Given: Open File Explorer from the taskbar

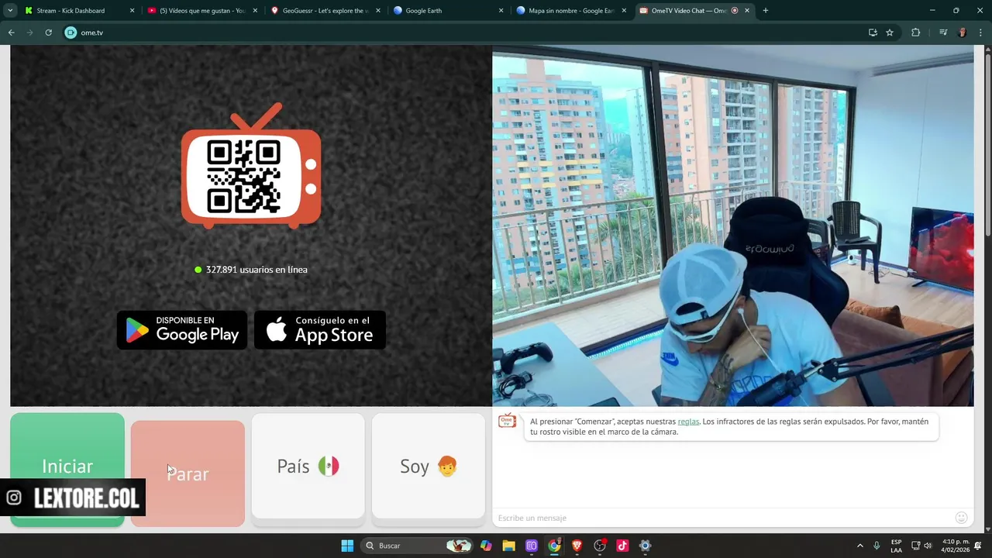Looking at the screenshot, I should pyautogui.click(x=508, y=546).
